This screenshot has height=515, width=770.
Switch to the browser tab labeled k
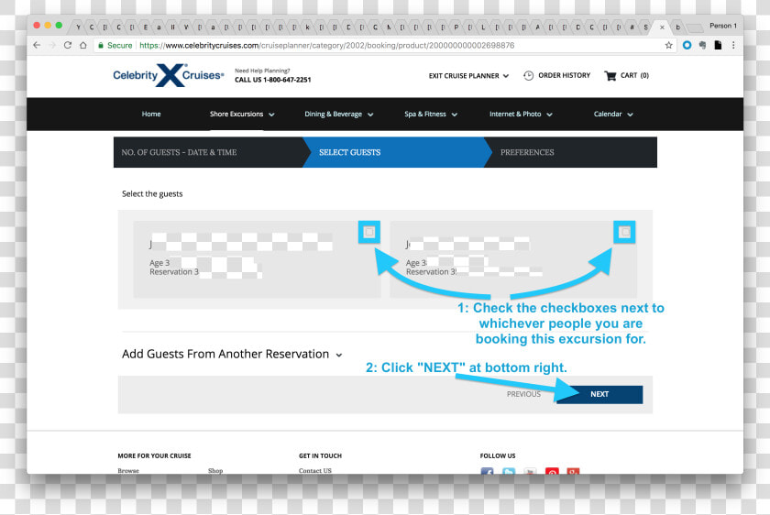pos(307,27)
